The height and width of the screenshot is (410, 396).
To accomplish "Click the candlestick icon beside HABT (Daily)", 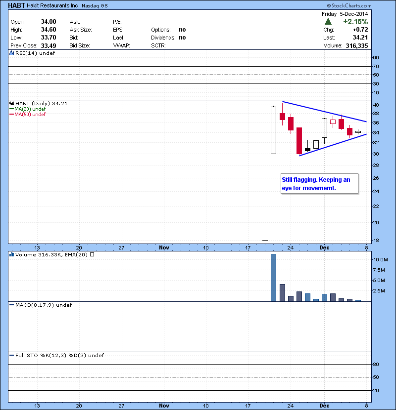I will (11, 104).
